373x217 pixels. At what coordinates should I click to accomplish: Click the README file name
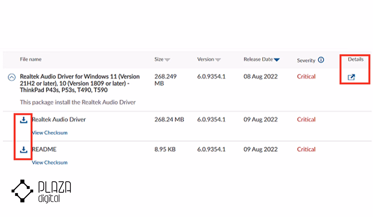pyautogui.click(x=44, y=149)
